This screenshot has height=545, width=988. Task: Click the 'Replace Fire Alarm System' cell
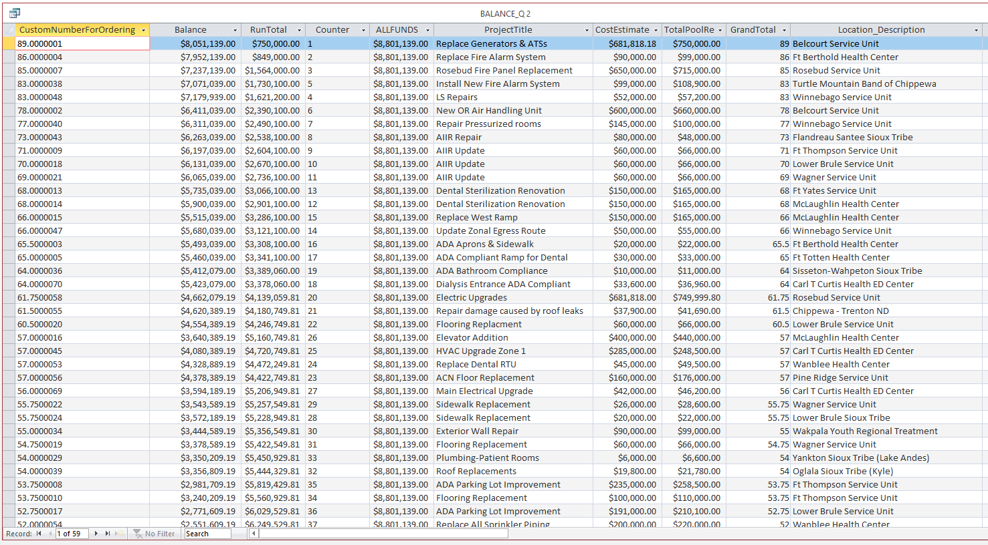click(513, 57)
